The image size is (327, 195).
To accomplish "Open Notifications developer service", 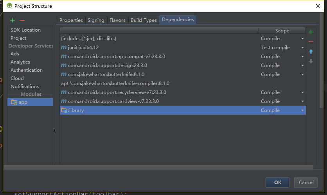I will point(25,86).
